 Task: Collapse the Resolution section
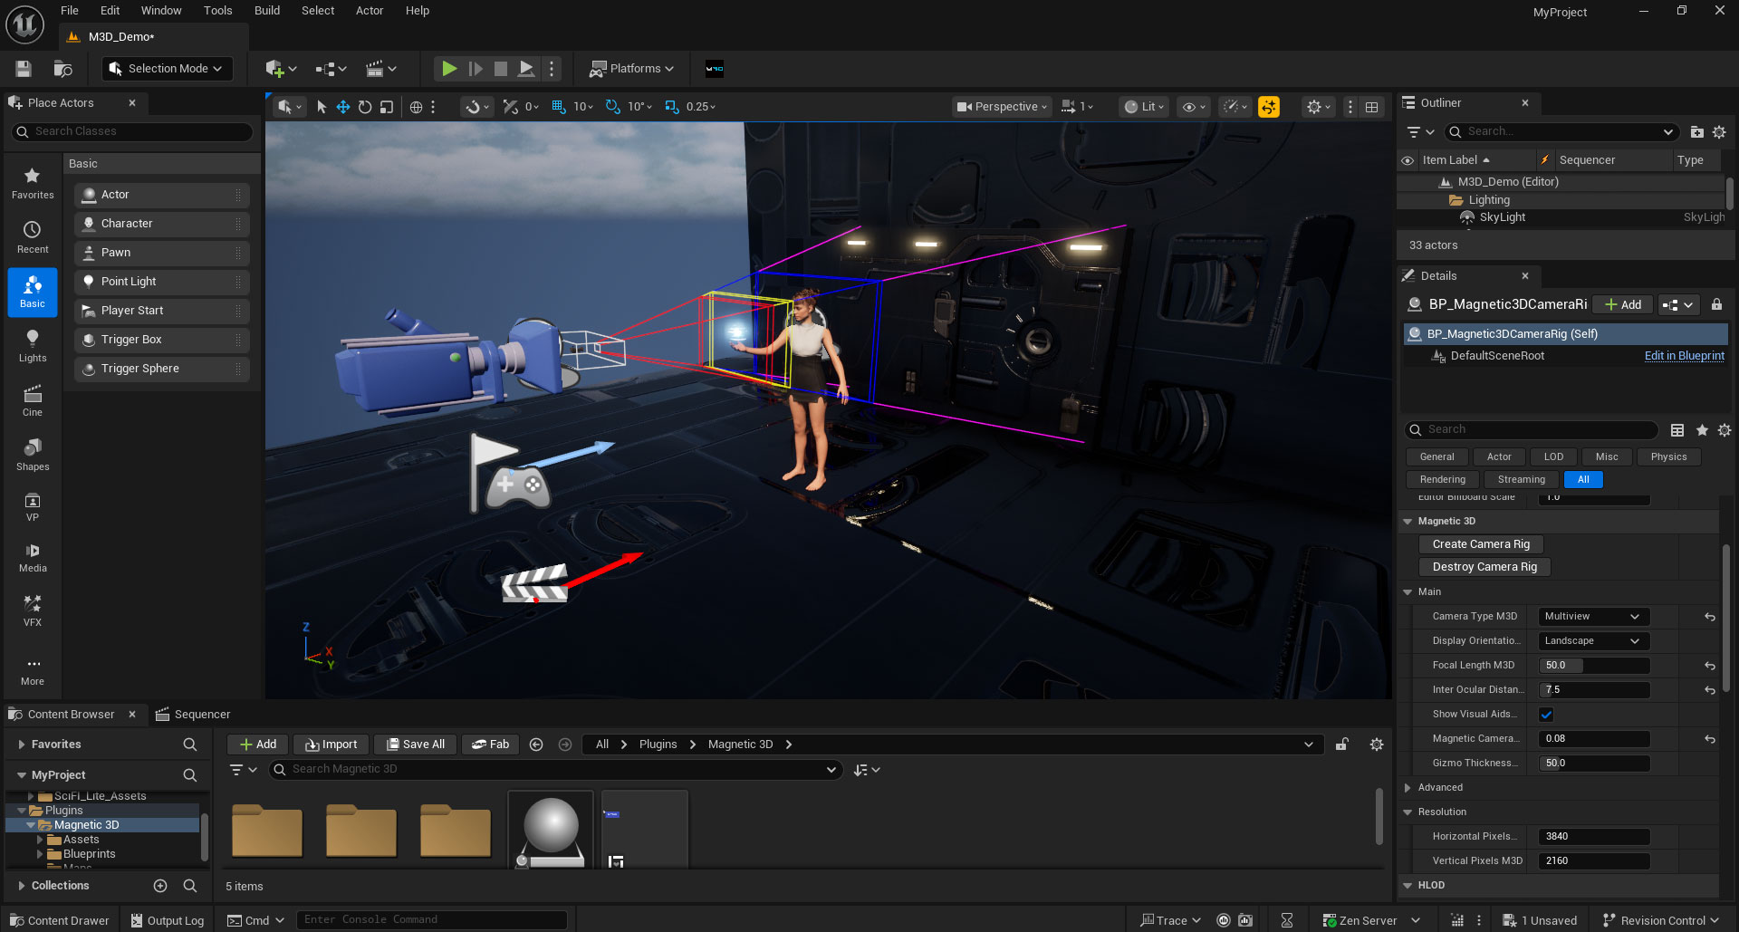[x=1408, y=812]
